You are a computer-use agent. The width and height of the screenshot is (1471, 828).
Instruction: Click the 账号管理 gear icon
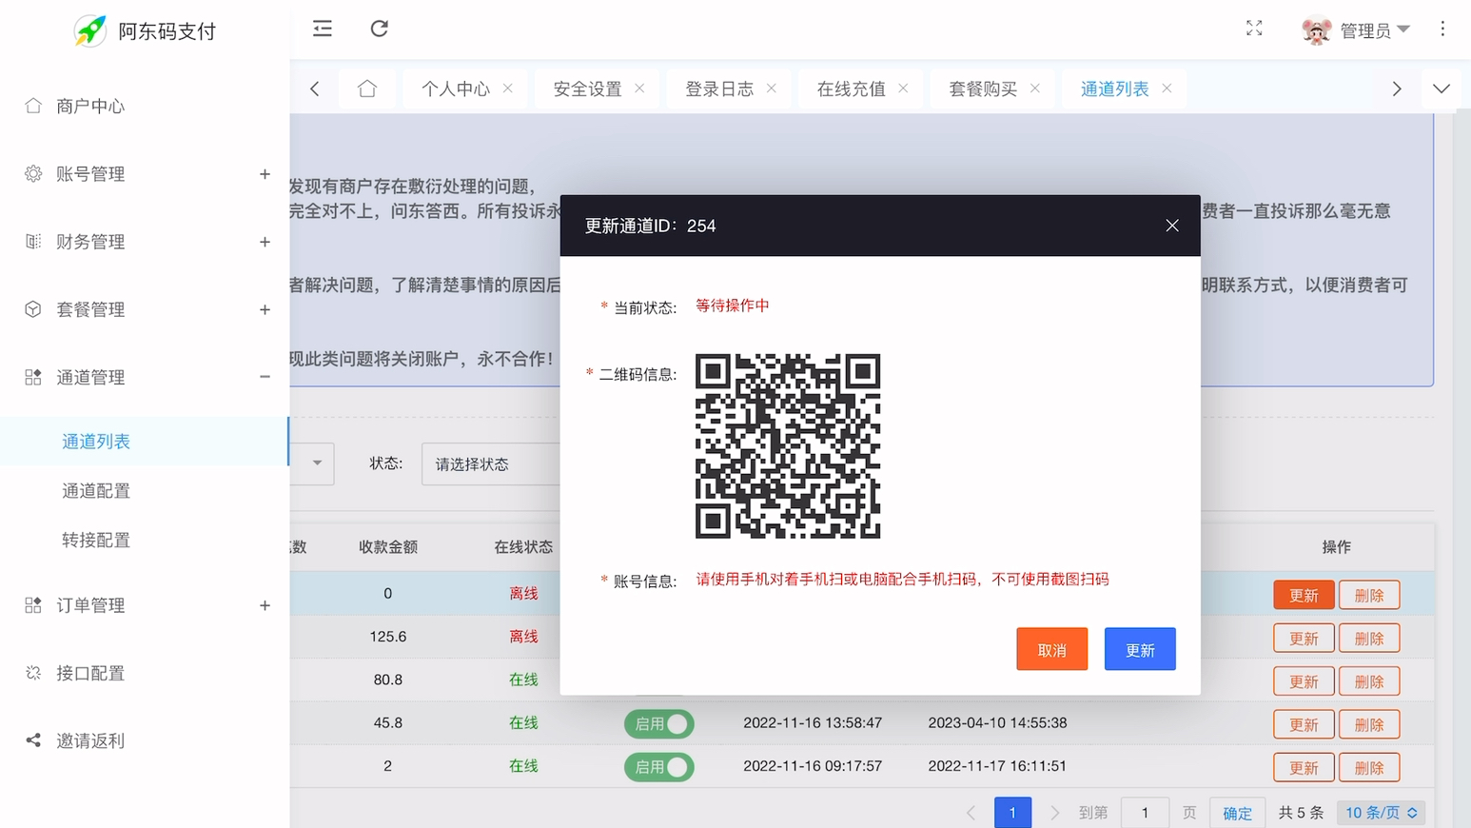[33, 173]
